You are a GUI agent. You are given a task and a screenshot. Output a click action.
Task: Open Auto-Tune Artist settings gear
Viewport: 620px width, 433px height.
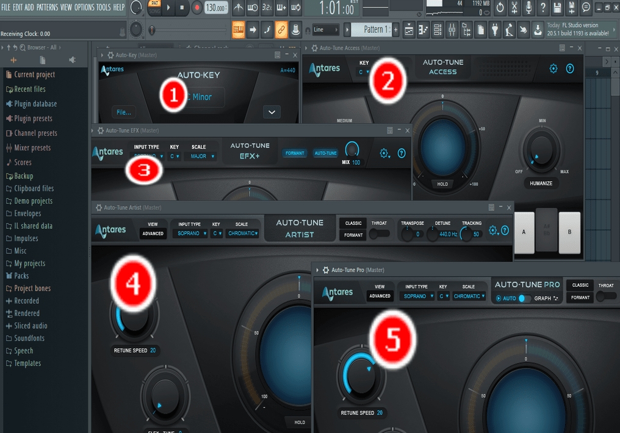pos(492,231)
